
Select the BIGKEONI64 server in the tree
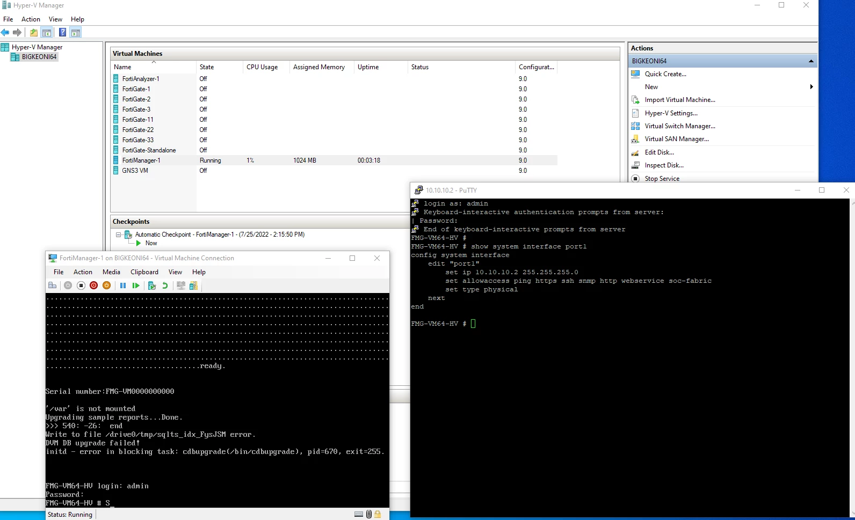tap(39, 57)
